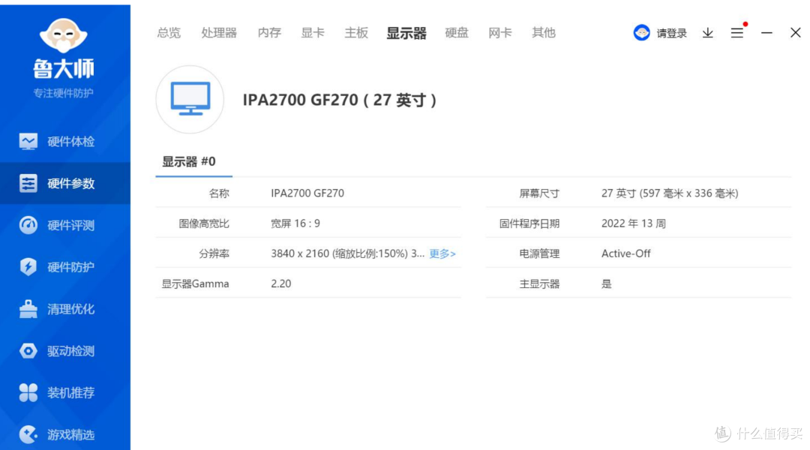Click the 屏幕尺寸 label

[539, 193]
